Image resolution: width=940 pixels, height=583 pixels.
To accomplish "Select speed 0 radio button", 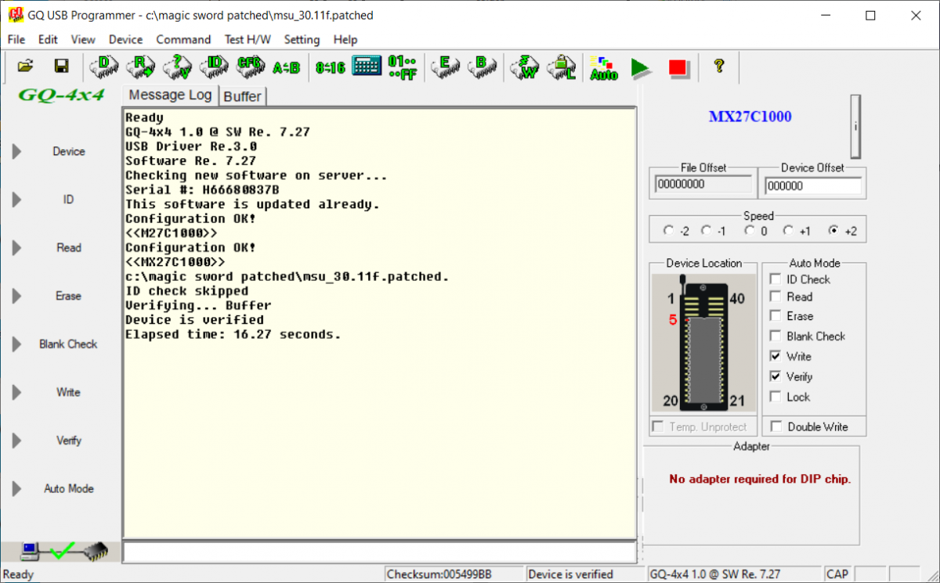I will (750, 231).
